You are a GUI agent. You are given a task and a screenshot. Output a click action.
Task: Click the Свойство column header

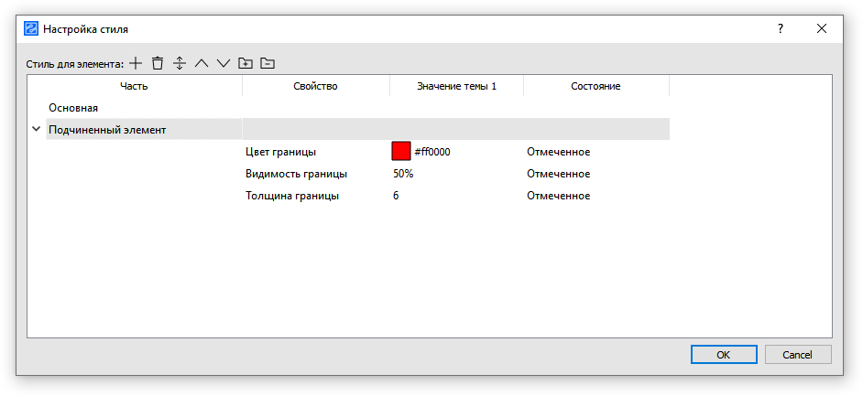[315, 86]
